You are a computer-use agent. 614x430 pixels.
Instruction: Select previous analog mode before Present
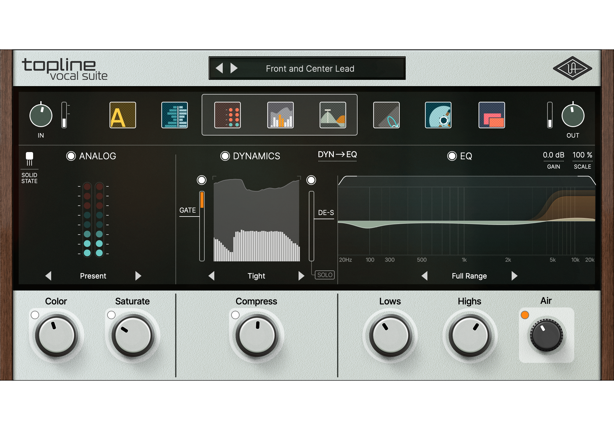point(48,276)
